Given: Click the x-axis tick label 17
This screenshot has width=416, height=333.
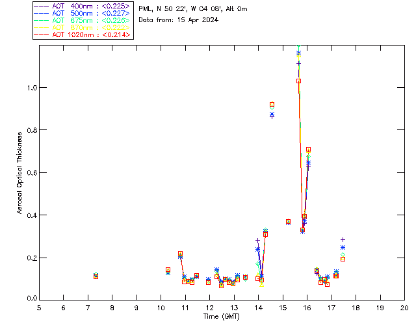Looking at the screenshot, I should [331, 308].
